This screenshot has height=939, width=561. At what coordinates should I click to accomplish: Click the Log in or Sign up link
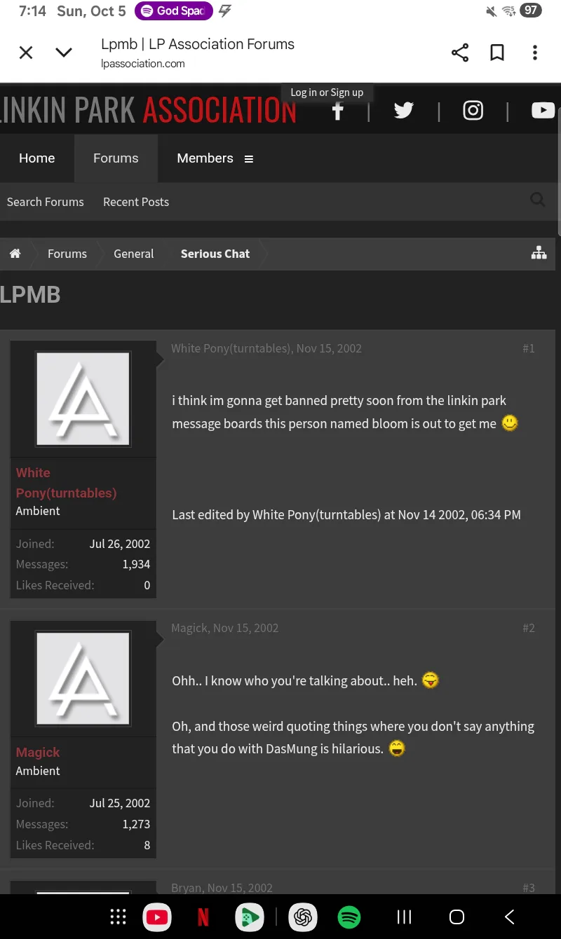pyautogui.click(x=327, y=92)
